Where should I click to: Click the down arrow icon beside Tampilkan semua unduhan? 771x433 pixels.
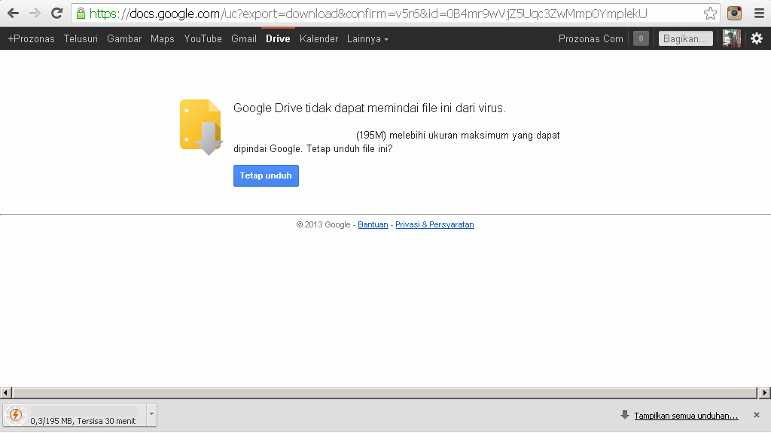[625, 415]
